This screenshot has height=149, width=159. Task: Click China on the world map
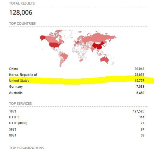coord(98,46)
